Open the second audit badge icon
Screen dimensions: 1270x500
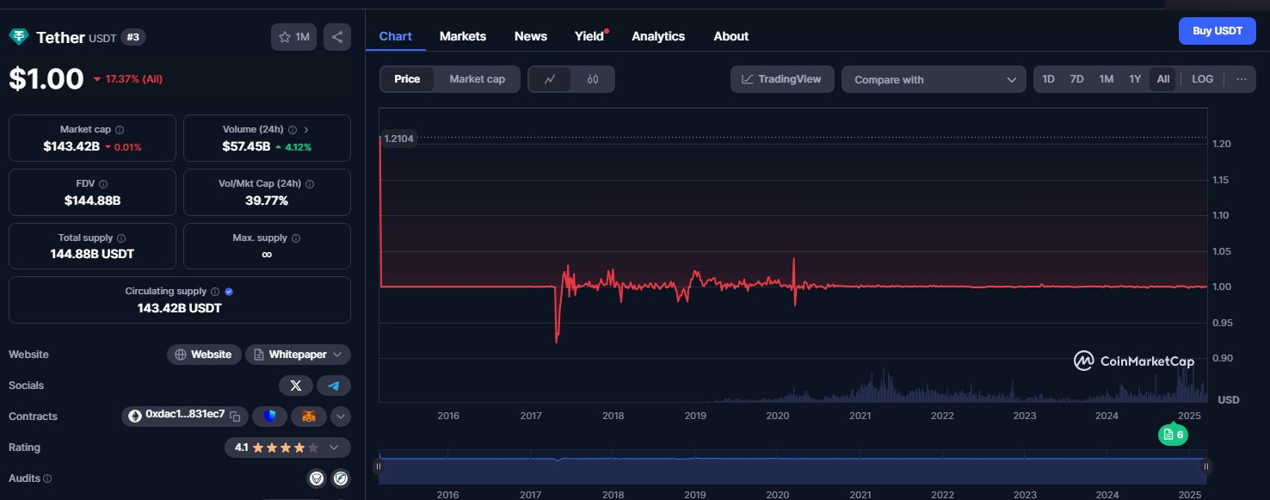pyautogui.click(x=341, y=478)
